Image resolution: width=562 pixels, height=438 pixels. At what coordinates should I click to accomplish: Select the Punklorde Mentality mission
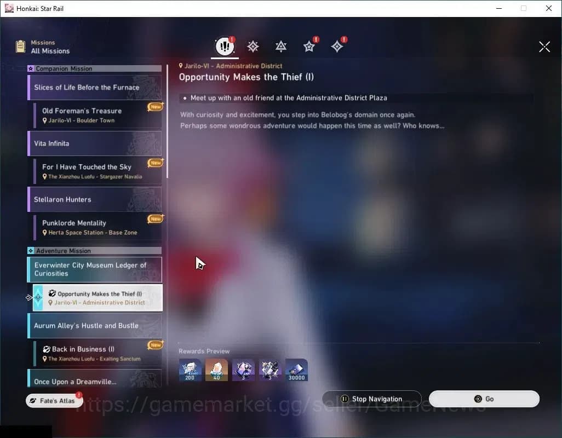[98, 227]
